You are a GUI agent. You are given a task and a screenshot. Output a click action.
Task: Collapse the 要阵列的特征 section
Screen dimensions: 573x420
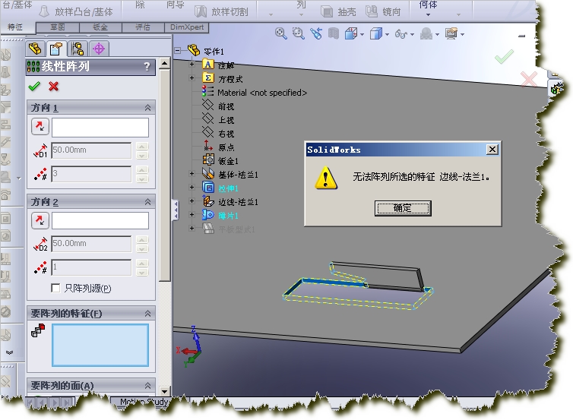pos(147,314)
